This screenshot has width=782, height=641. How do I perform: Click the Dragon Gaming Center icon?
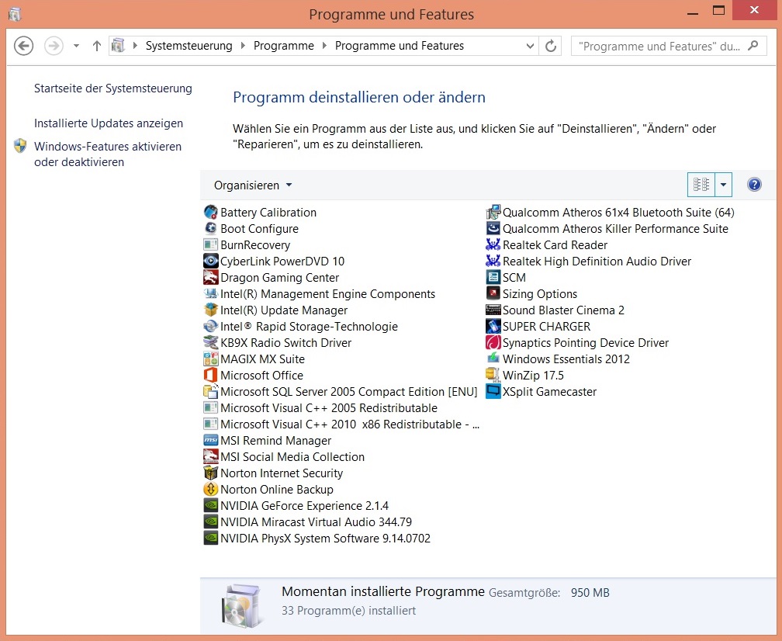210,277
